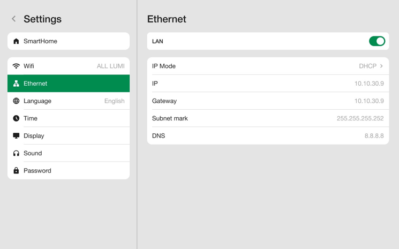Expand the DHCP chevron arrow
This screenshot has width=399, height=249.
tap(382, 66)
